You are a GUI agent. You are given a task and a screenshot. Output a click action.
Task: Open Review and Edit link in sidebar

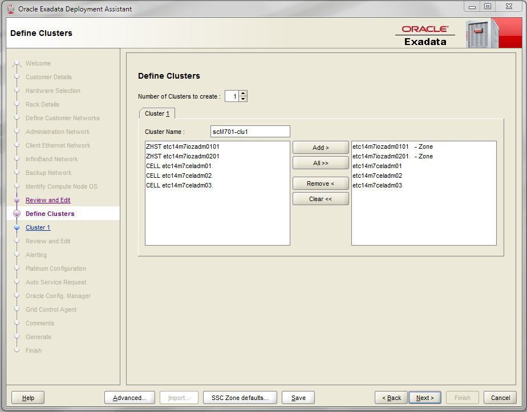48,200
